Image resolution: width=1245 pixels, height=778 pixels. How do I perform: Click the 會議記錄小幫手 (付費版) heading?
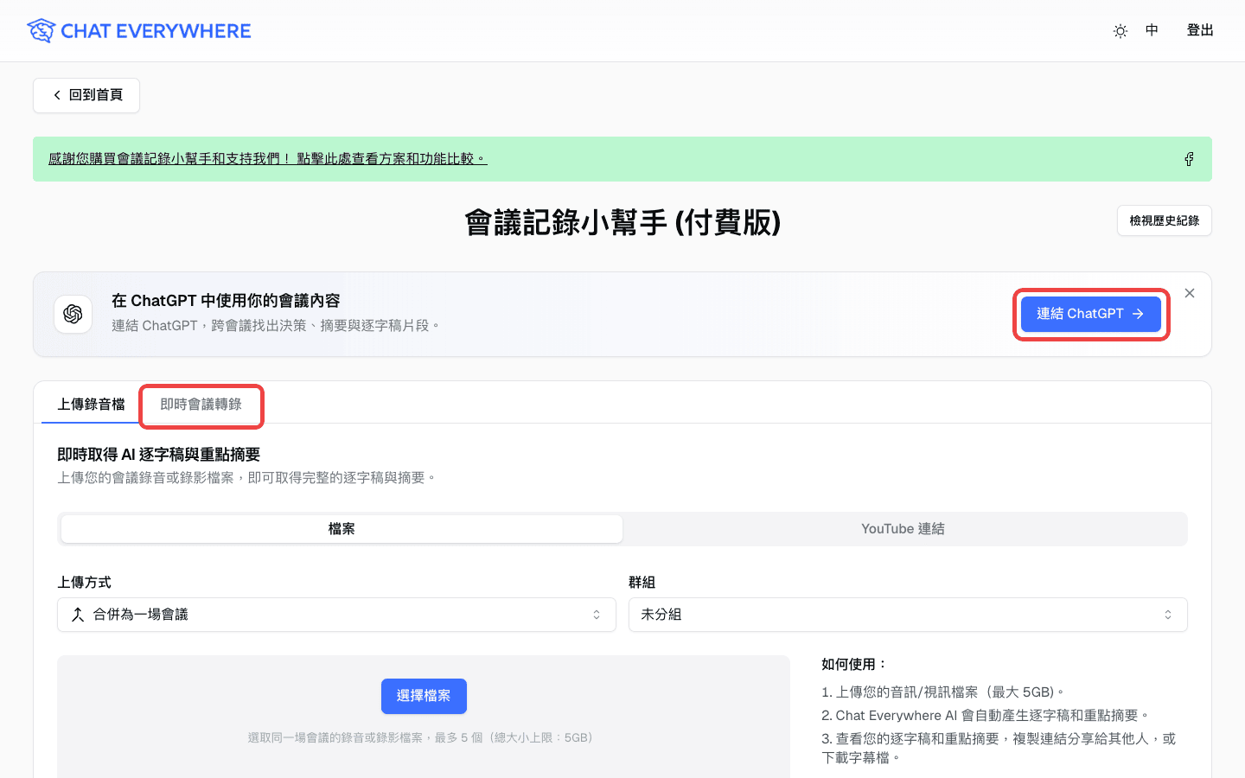click(x=622, y=223)
